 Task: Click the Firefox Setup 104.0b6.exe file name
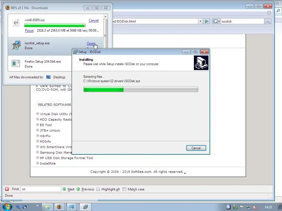[x=43, y=62]
